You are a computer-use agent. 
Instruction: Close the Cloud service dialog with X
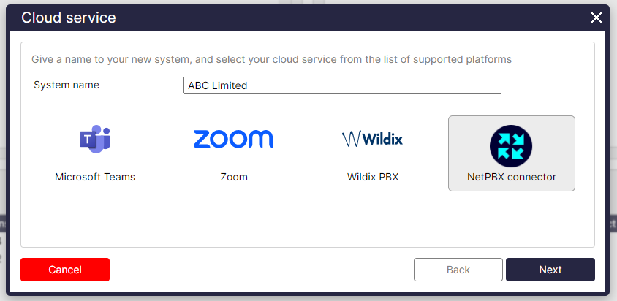pos(596,18)
